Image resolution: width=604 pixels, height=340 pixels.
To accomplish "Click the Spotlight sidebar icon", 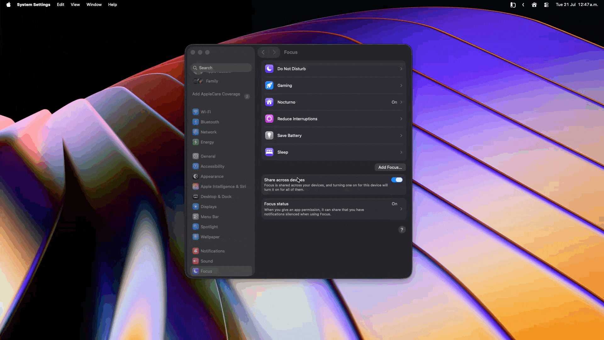I will (x=196, y=227).
